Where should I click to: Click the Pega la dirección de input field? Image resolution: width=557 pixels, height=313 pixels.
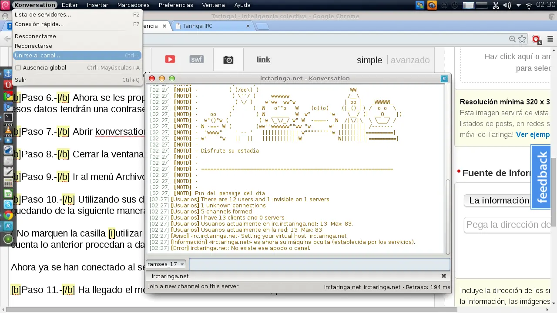[x=508, y=225]
